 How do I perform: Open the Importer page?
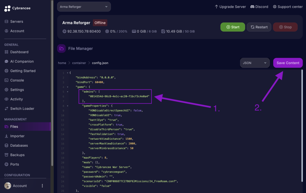click(x=17, y=136)
